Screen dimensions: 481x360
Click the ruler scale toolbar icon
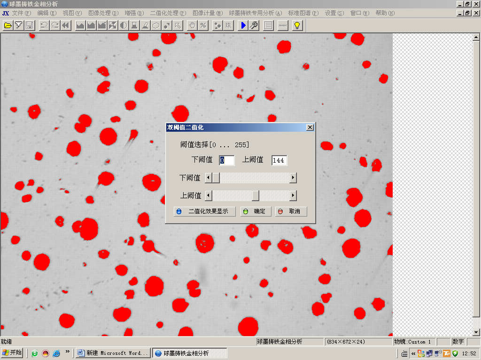(282, 25)
